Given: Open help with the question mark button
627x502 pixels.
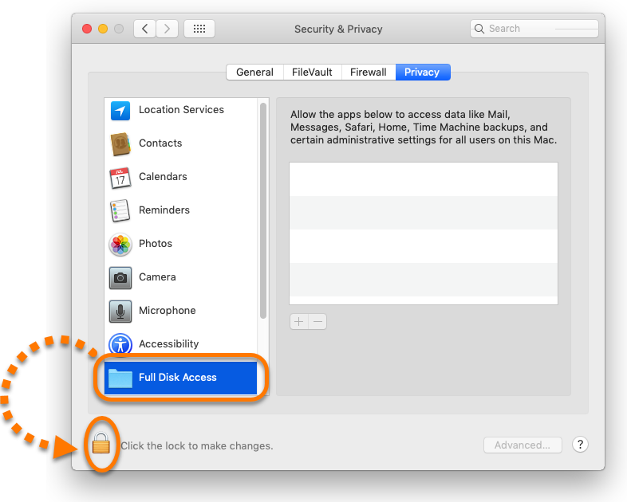Looking at the screenshot, I should click(x=580, y=444).
